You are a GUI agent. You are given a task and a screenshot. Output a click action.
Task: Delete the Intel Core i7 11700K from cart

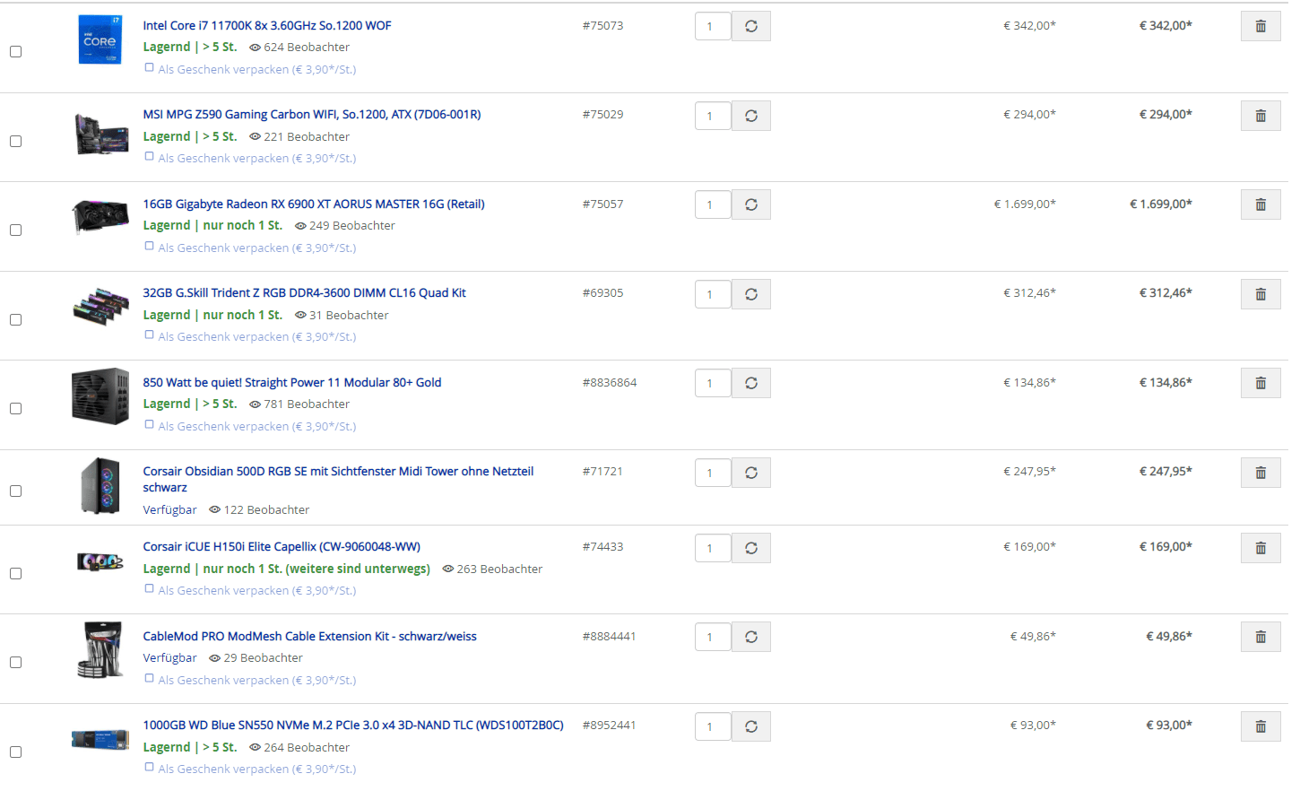click(1260, 26)
